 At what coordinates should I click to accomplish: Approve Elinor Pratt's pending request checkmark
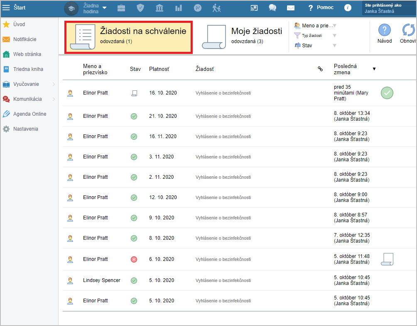pos(387,93)
